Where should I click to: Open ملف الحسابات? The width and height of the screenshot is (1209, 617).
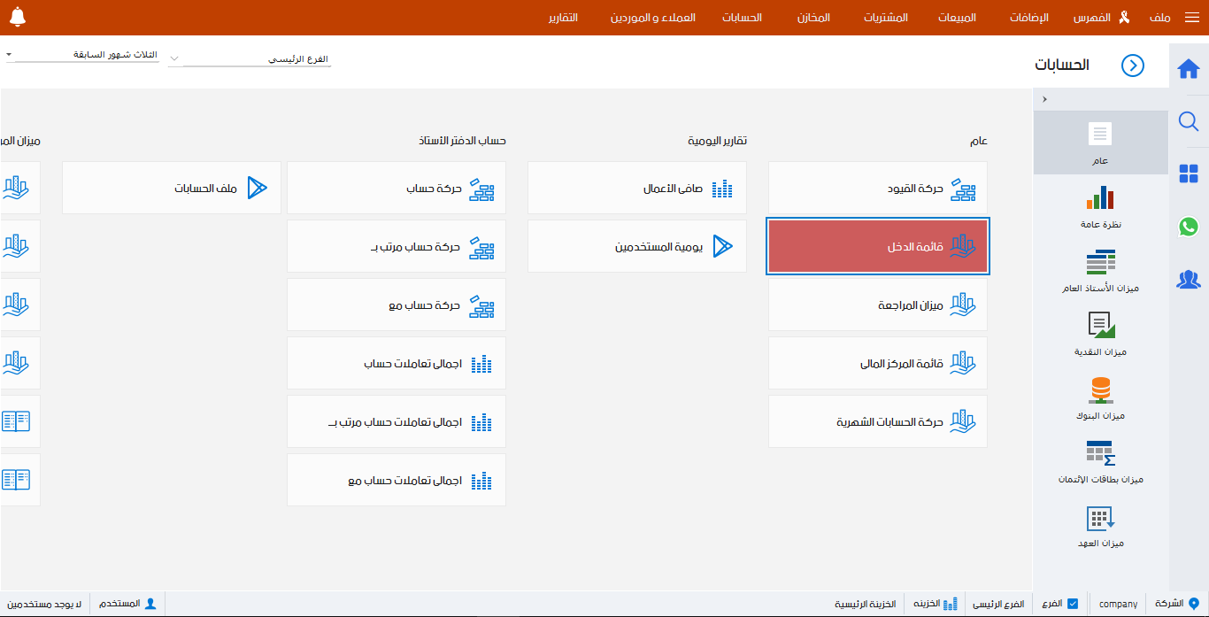(171, 188)
